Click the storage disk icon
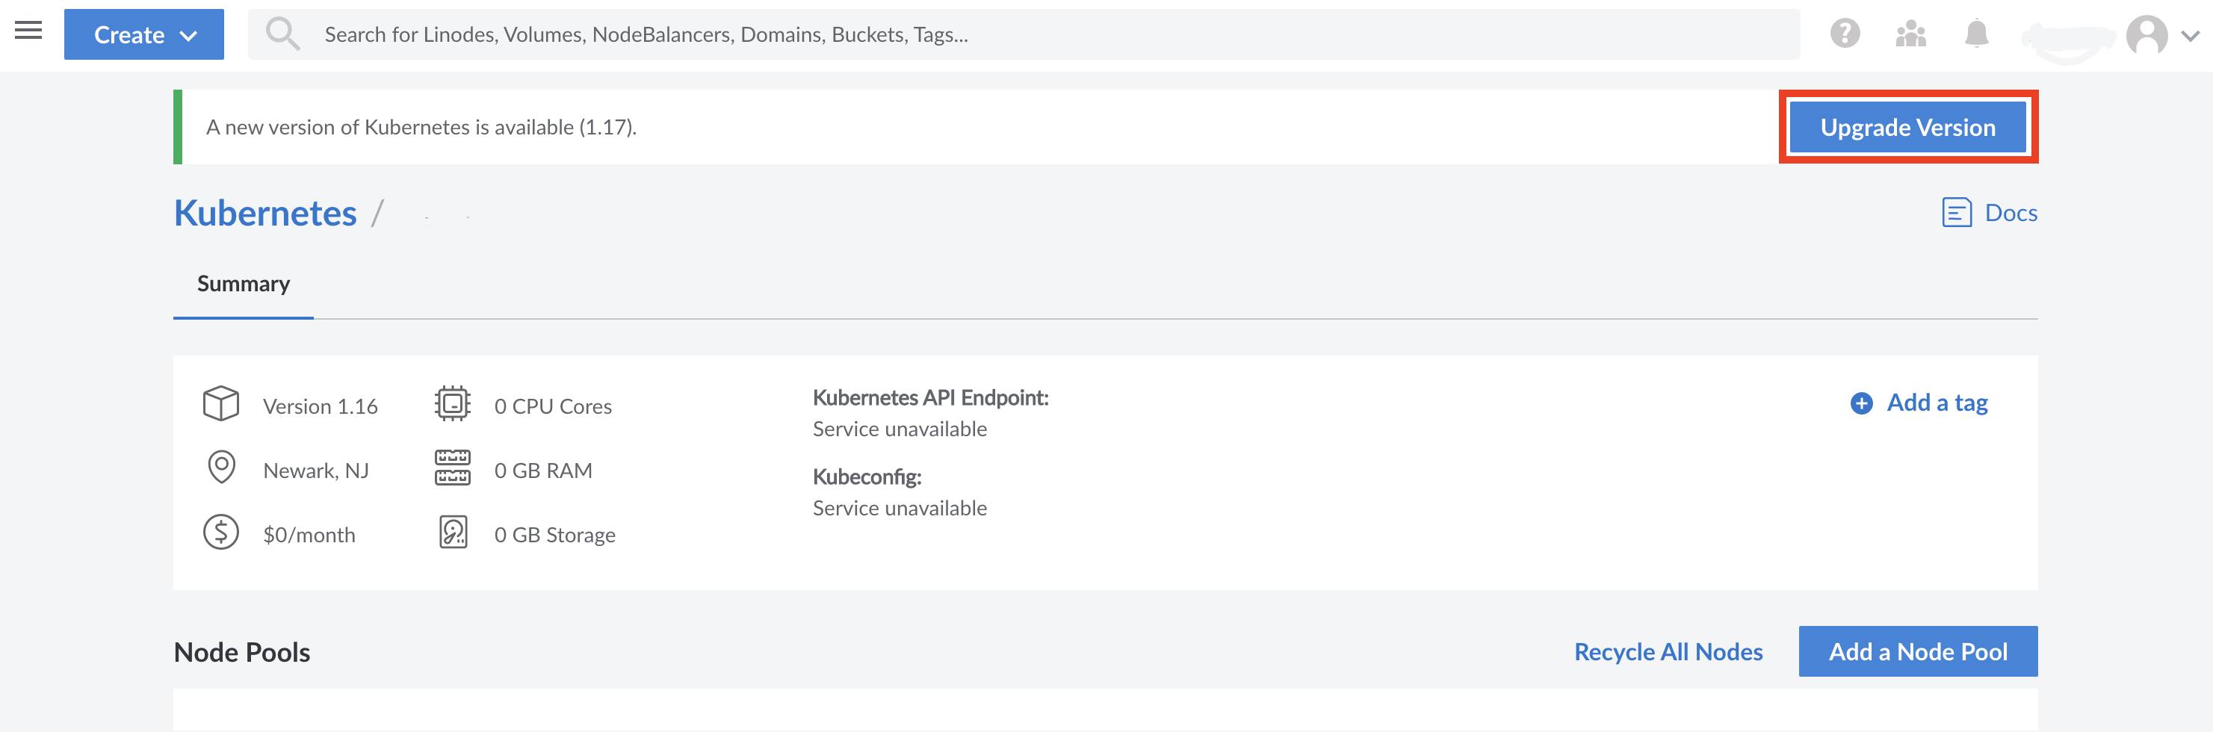2213x732 pixels. click(454, 532)
